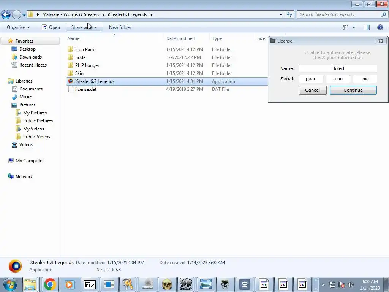
Task: Click the Name field in License dialog
Action: (x=338, y=68)
